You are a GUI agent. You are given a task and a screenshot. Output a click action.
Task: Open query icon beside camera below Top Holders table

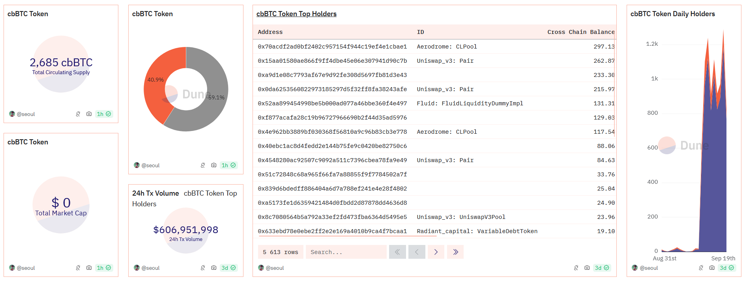[x=576, y=268]
